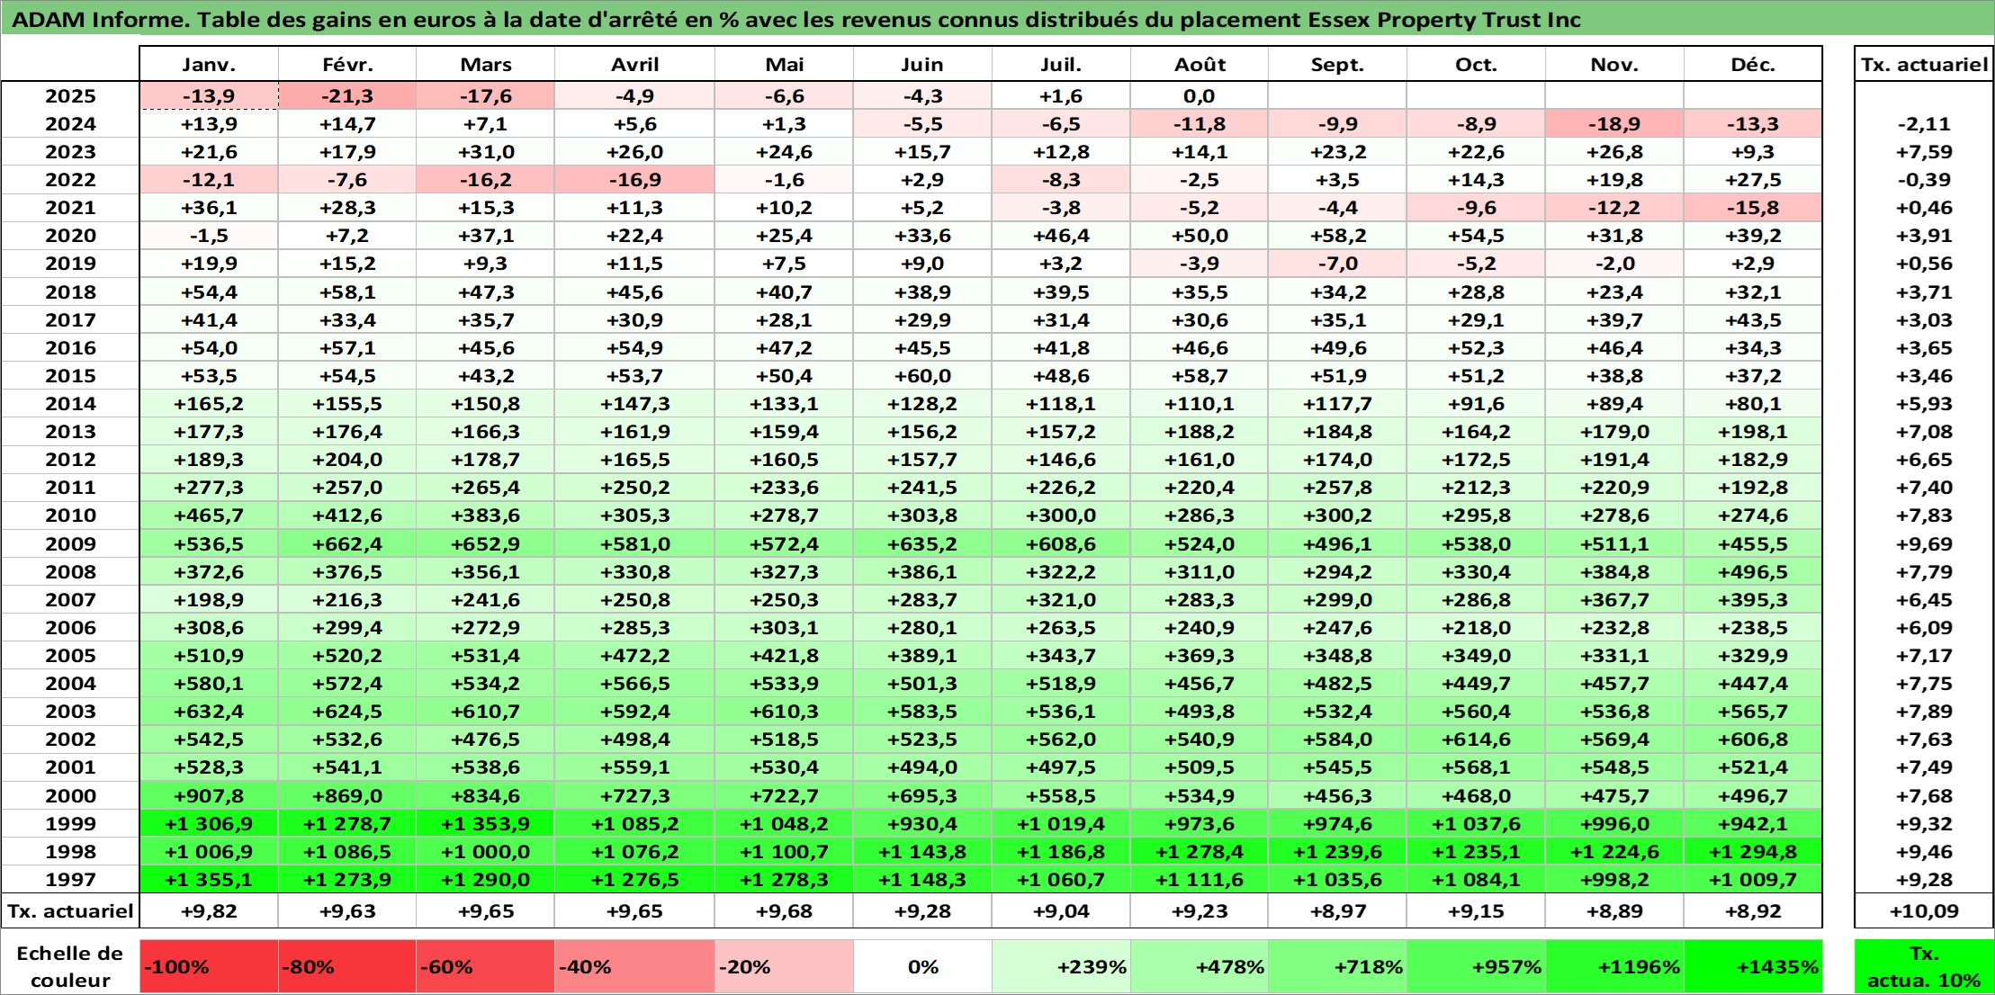Select the -60% color scale swatch
Viewport: 1995px width, 995px height.
pyautogui.click(x=486, y=966)
